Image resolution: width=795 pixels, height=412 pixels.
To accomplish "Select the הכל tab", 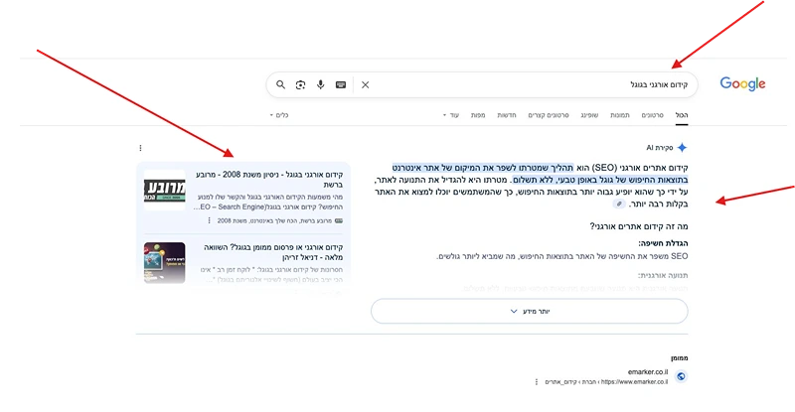I will tap(682, 115).
